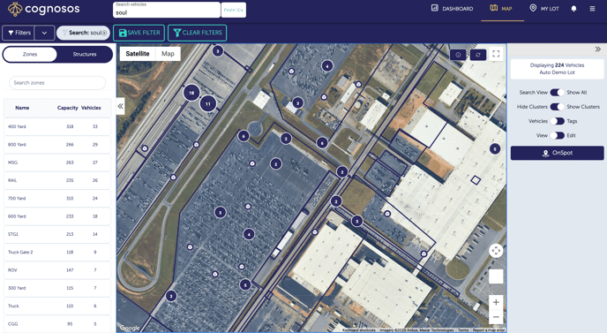607x333 pixels.
Task: Switch map to Map view
Action: (168, 54)
